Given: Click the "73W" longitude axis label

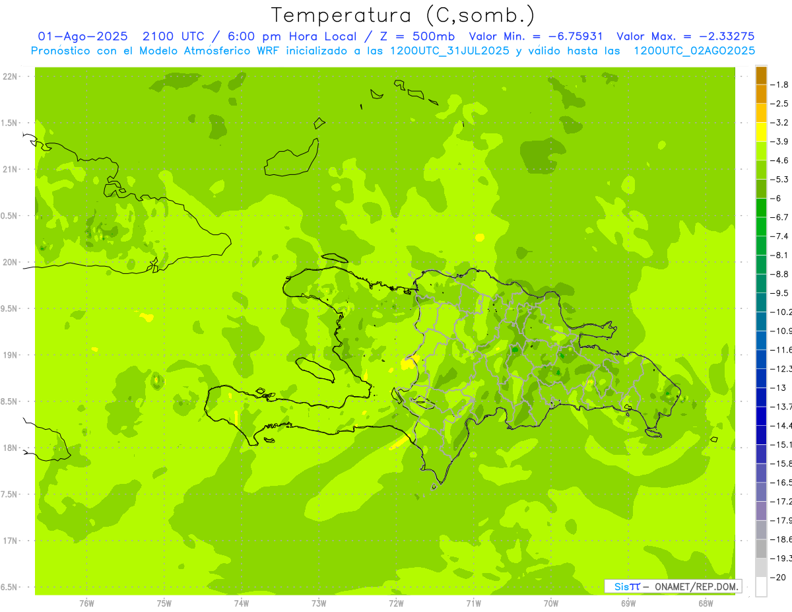Looking at the screenshot, I should point(319,603).
